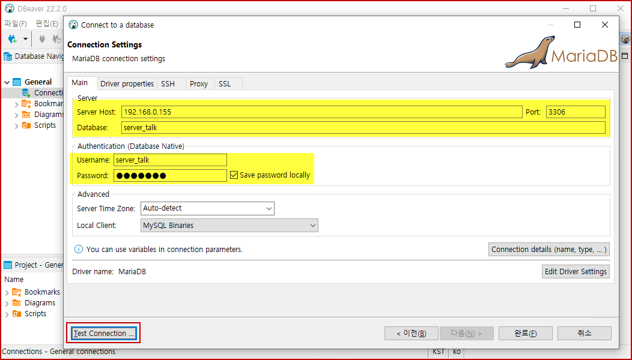
Task: Click Diagrams folder icon in Project panel
Action: [x=17, y=303]
